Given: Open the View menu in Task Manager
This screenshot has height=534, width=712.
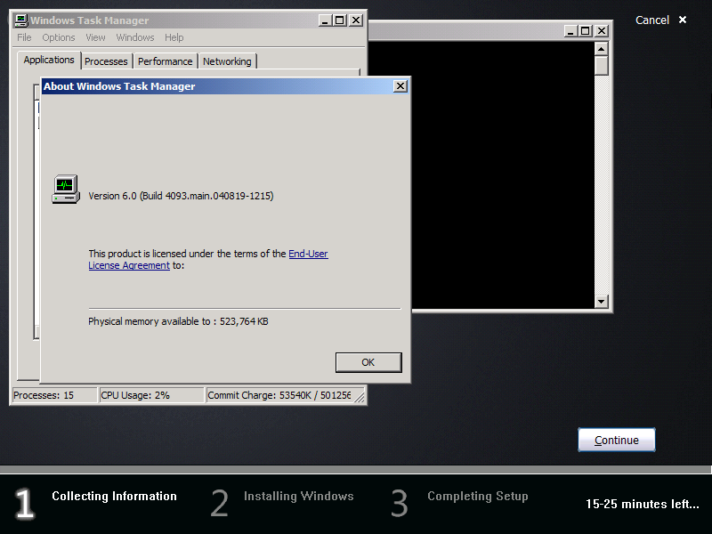Looking at the screenshot, I should [x=95, y=37].
